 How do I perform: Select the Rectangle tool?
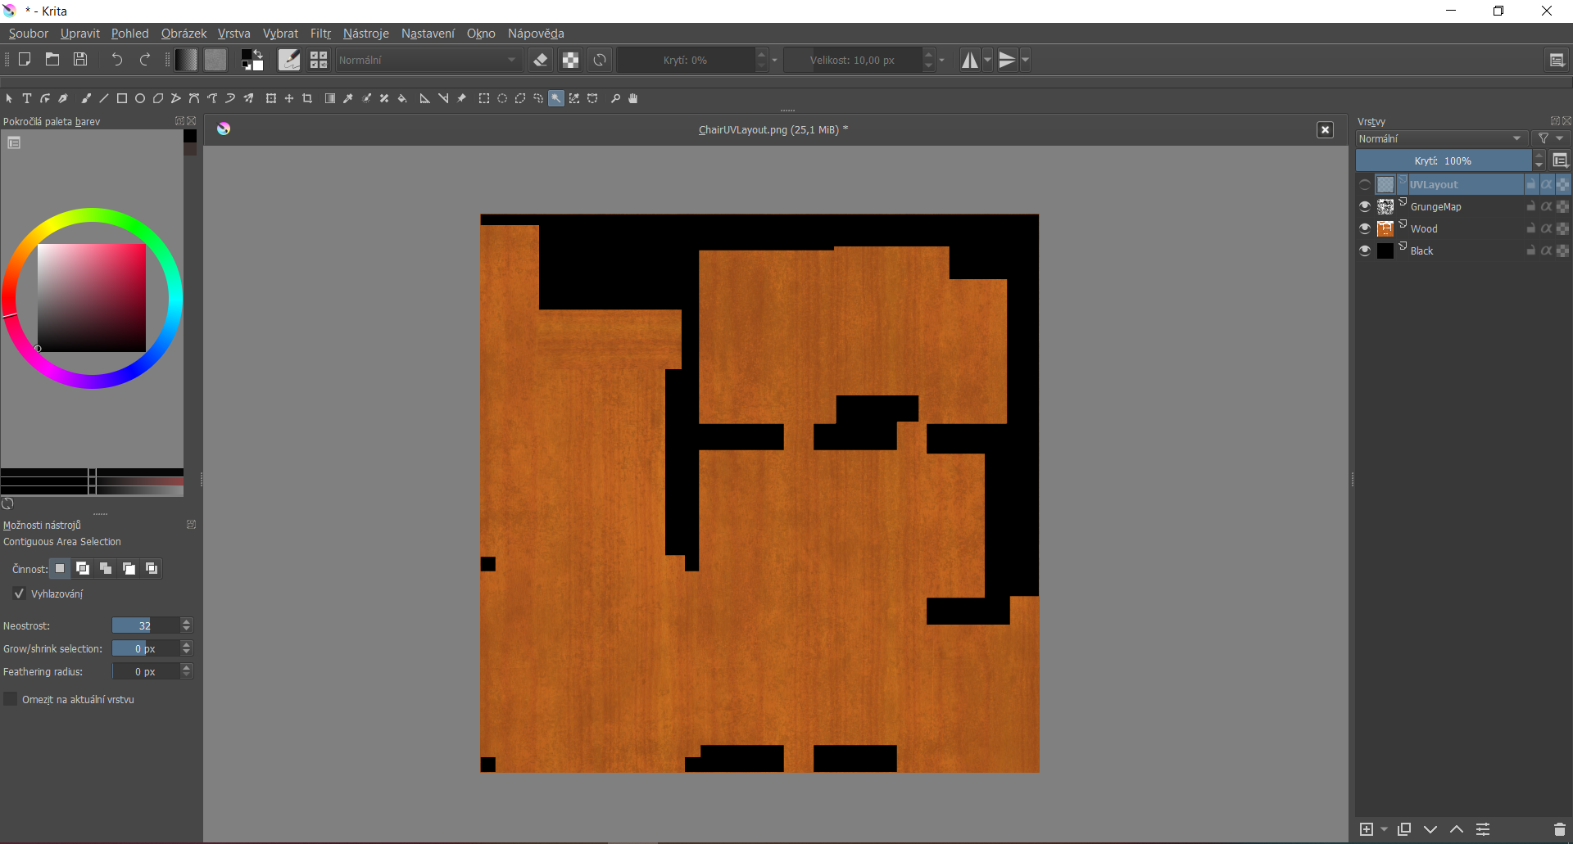coord(122,98)
